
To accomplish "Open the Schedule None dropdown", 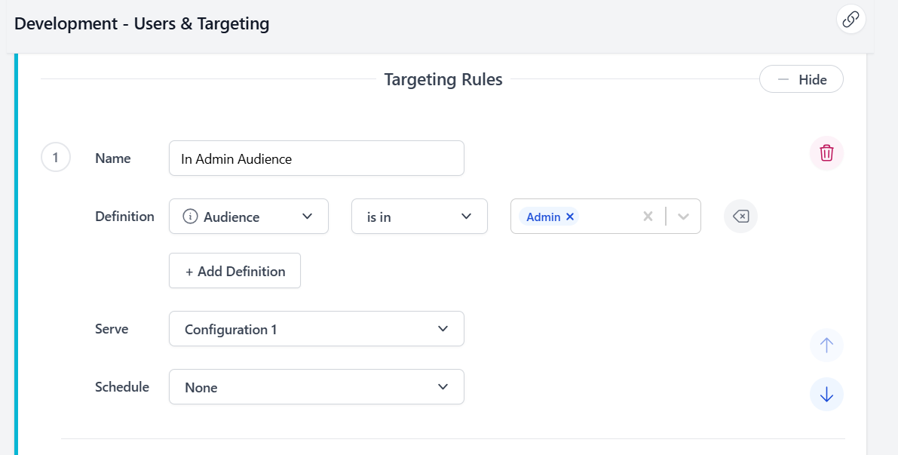I will coord(316,387).
